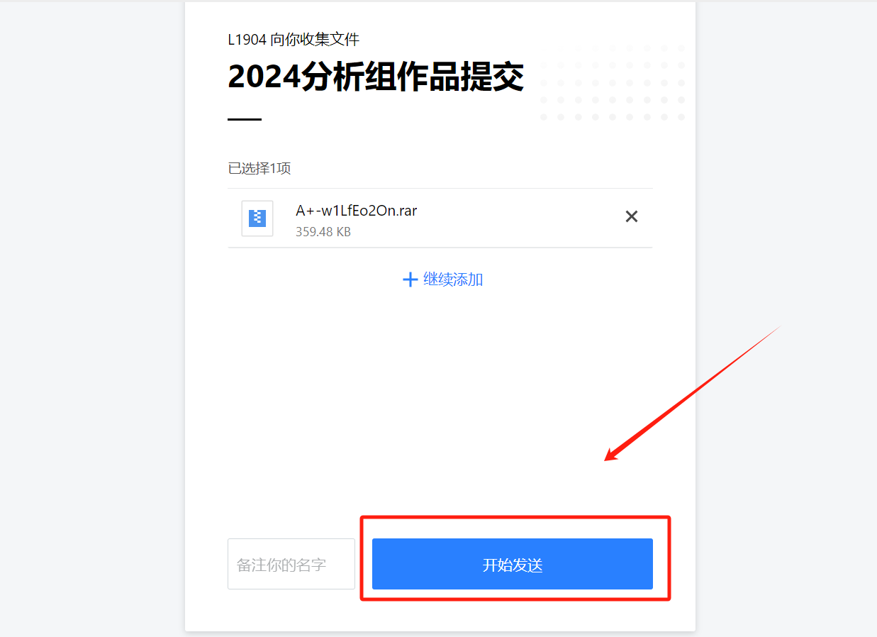
Task: Click the 359.48 KB file size text
Action: [323, 232]
